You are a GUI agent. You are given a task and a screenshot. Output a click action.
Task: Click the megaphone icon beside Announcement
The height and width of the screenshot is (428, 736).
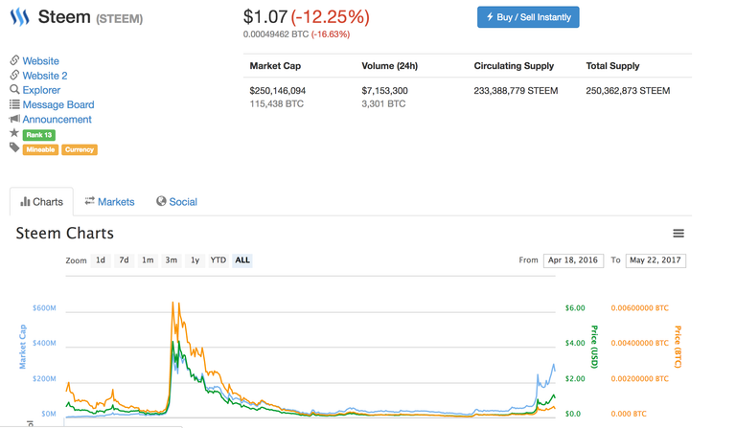click(14, 118)
